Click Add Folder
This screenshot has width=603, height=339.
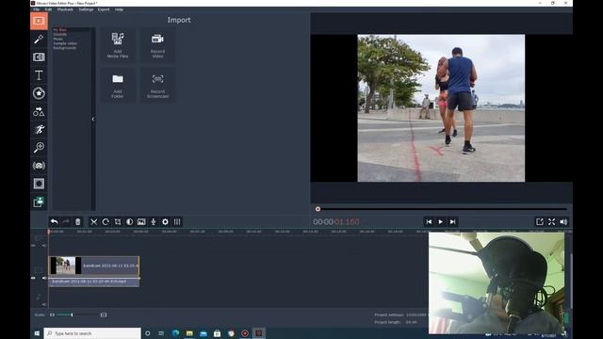118,86
